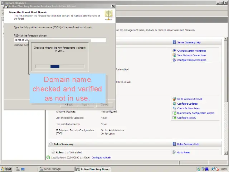
Task: Click the View Network Connections icon
Action: pos(174,55)
